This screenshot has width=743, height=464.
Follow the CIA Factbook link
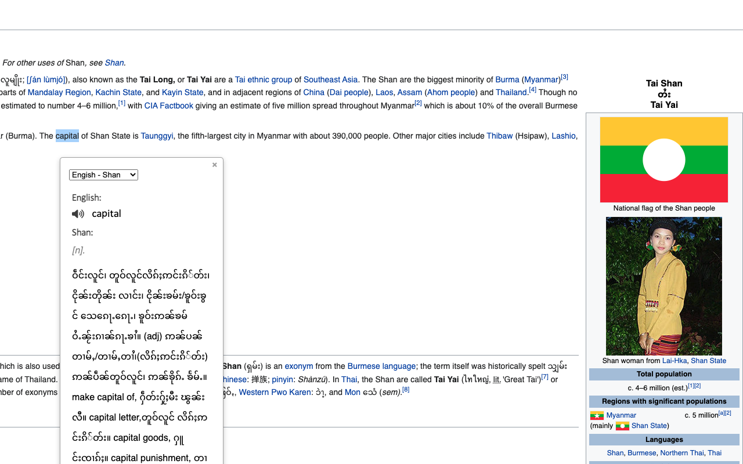coord(168,106)
